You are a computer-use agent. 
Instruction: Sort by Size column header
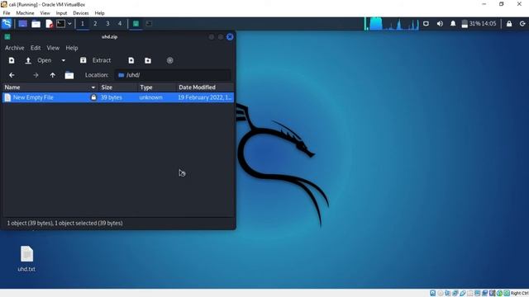point(118,87)
